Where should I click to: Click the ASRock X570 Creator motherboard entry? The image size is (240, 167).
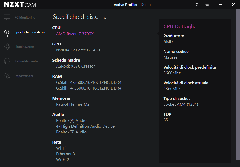75,66
